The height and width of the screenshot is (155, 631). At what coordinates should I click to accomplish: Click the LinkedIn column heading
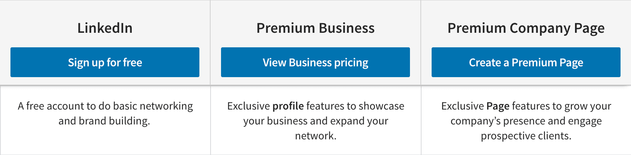click(105, 28)
